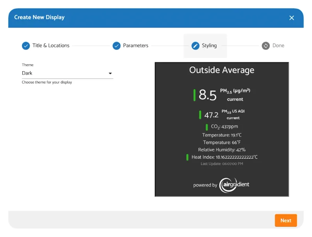The width and height of the screenshot is (312, 237).
Task: Click the 8.5 PM2.5 reading
Action: [207, 95]
